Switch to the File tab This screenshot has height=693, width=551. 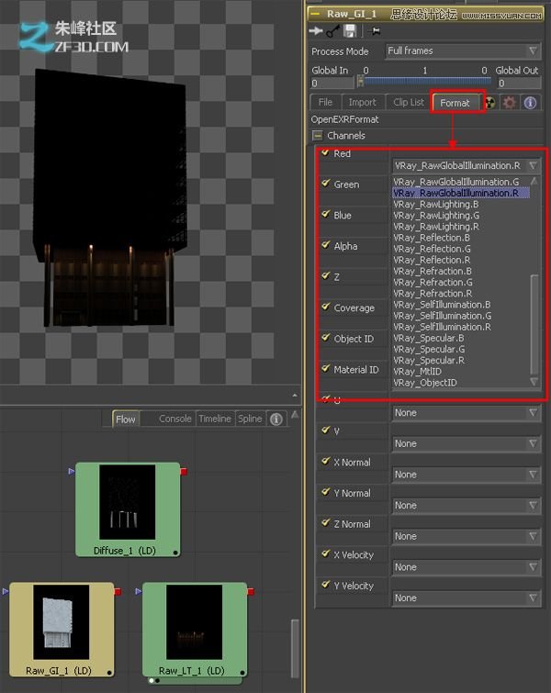[x=325, y=102]
